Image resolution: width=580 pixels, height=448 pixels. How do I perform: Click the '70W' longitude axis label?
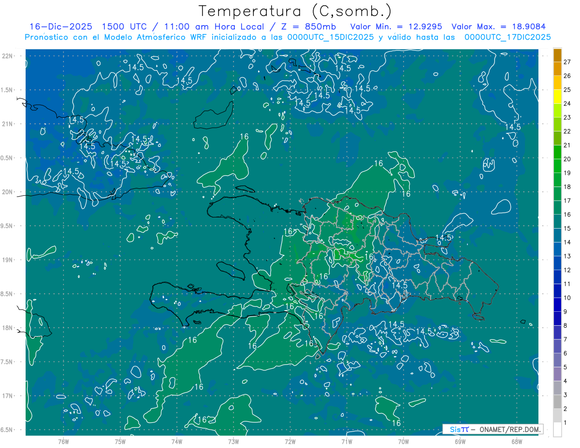404,441
